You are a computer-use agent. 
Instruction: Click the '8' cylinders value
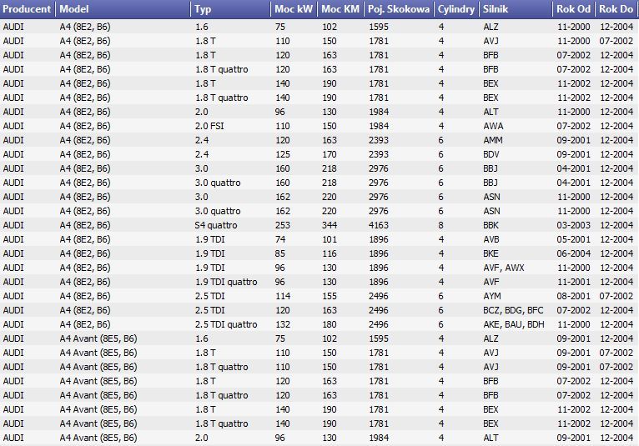point(441,225)
